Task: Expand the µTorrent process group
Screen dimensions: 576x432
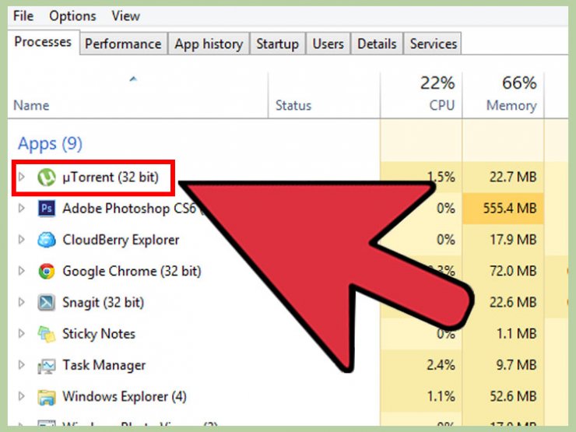Action: (22, 177)
